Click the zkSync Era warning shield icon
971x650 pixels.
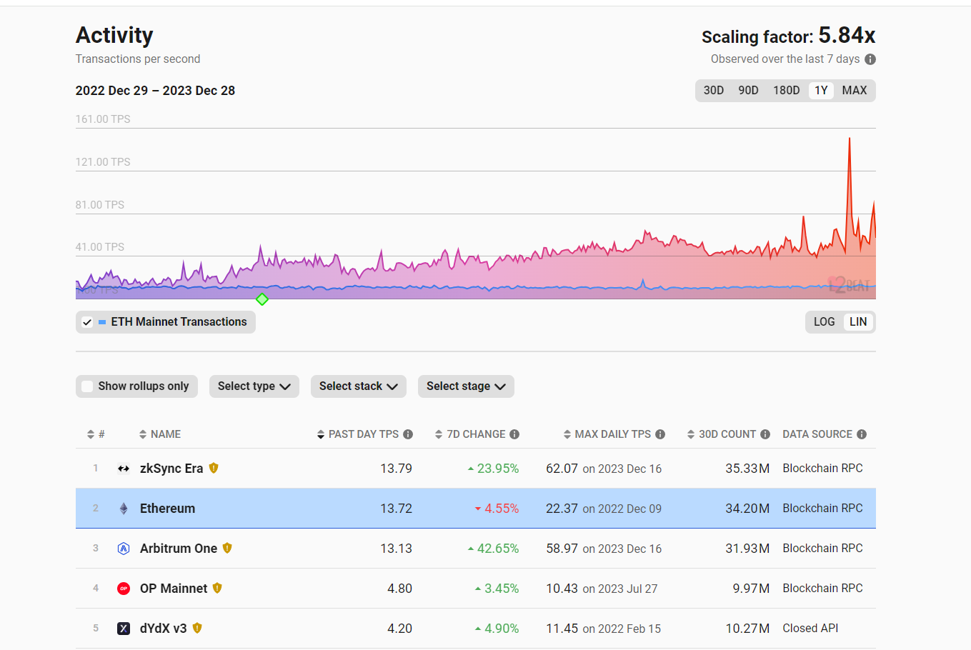(214, 468)
